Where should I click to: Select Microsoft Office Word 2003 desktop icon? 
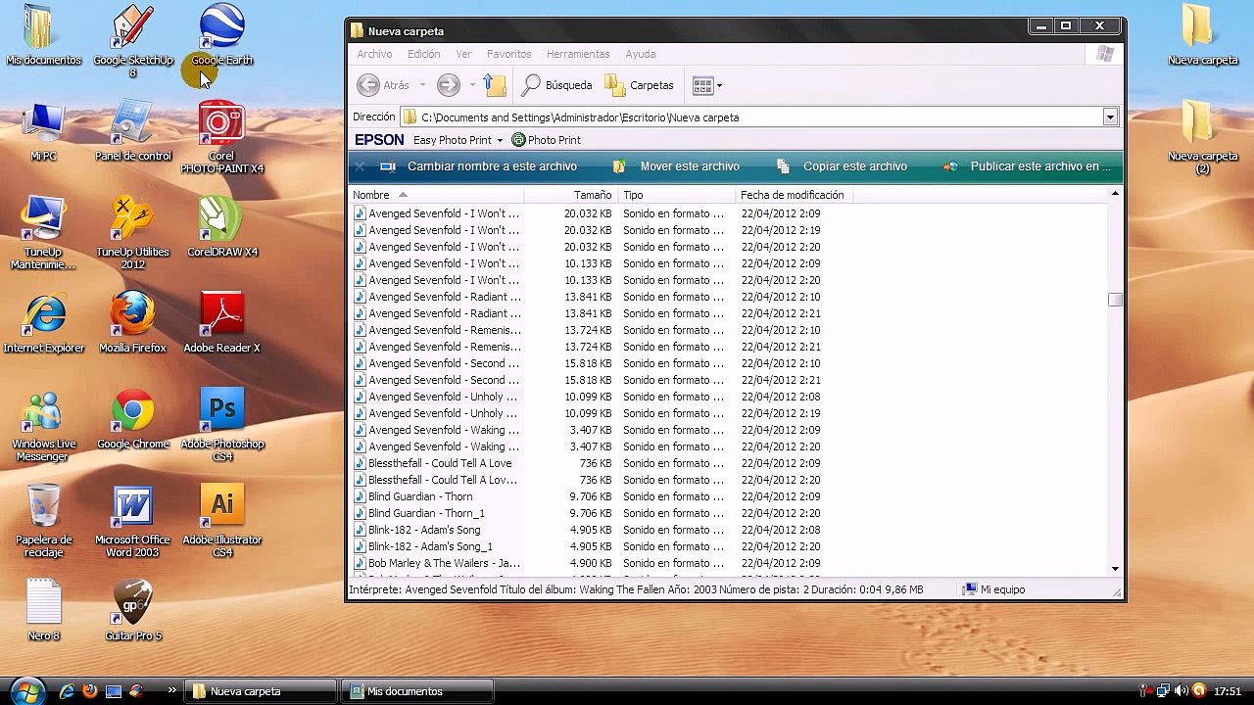pyautogui.click(x=133, y=521)
